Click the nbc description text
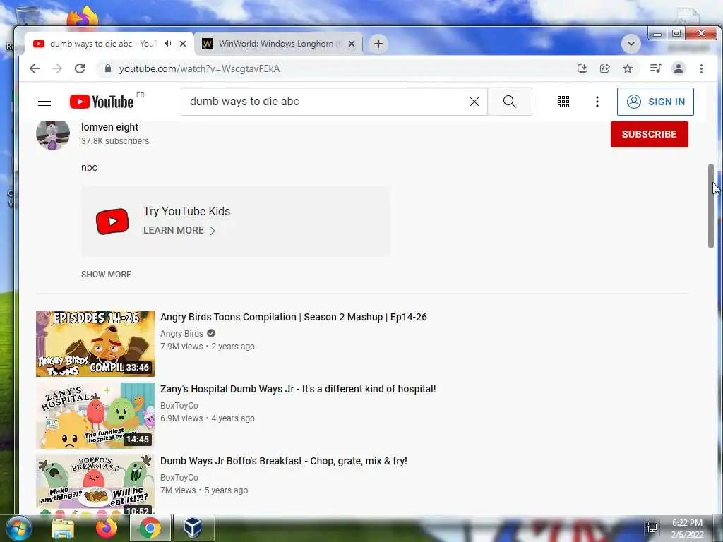This screenshot has height=542, width=723. click(x=89, y=167)
